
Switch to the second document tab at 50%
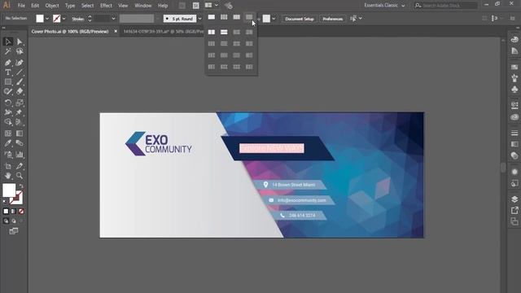[164, 32]
